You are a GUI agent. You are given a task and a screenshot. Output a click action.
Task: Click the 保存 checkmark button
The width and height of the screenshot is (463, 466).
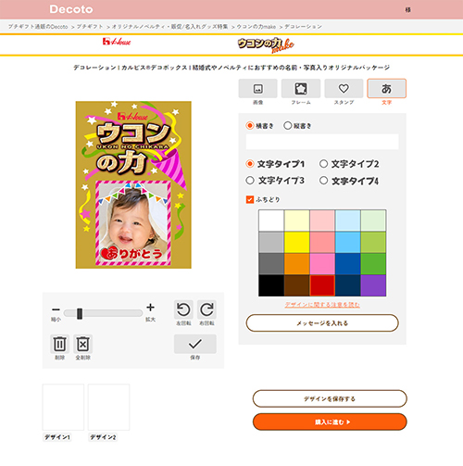[195, 344]
